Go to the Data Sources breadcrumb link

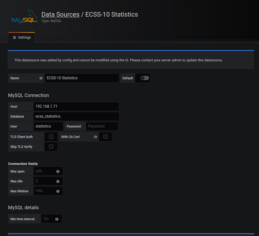point(60,14)
